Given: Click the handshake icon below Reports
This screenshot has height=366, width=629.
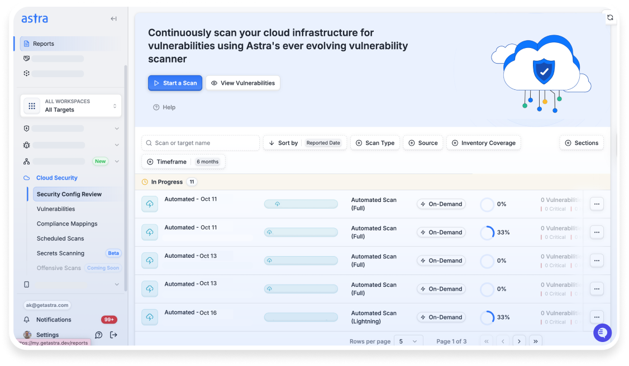Looking at the screenshot, I should point(26,59).
